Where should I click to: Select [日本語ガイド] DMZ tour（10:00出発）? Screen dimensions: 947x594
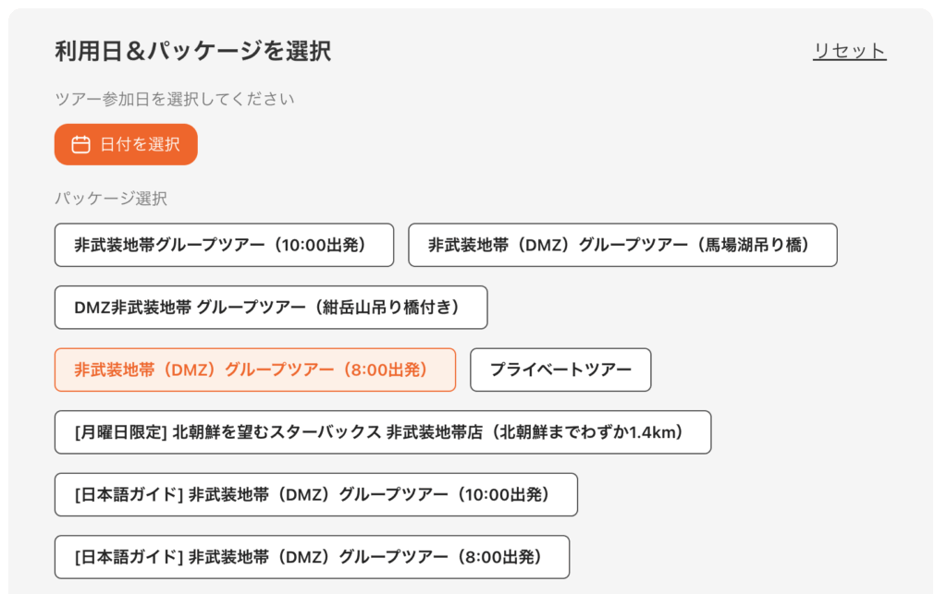[x=315, y=494]
